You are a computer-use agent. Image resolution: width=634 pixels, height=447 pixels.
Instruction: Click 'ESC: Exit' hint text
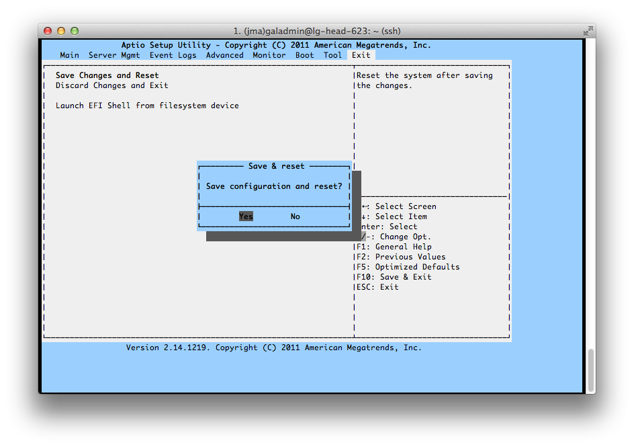[377, 287]
